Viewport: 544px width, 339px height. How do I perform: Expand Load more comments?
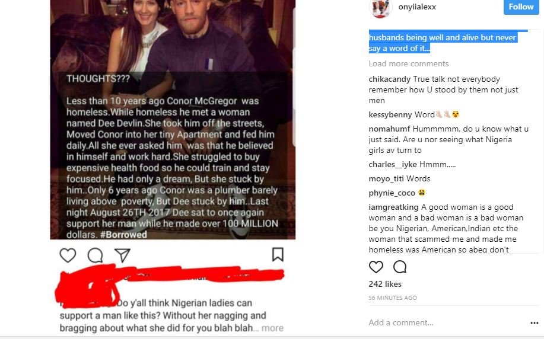[x=408, y=63]
